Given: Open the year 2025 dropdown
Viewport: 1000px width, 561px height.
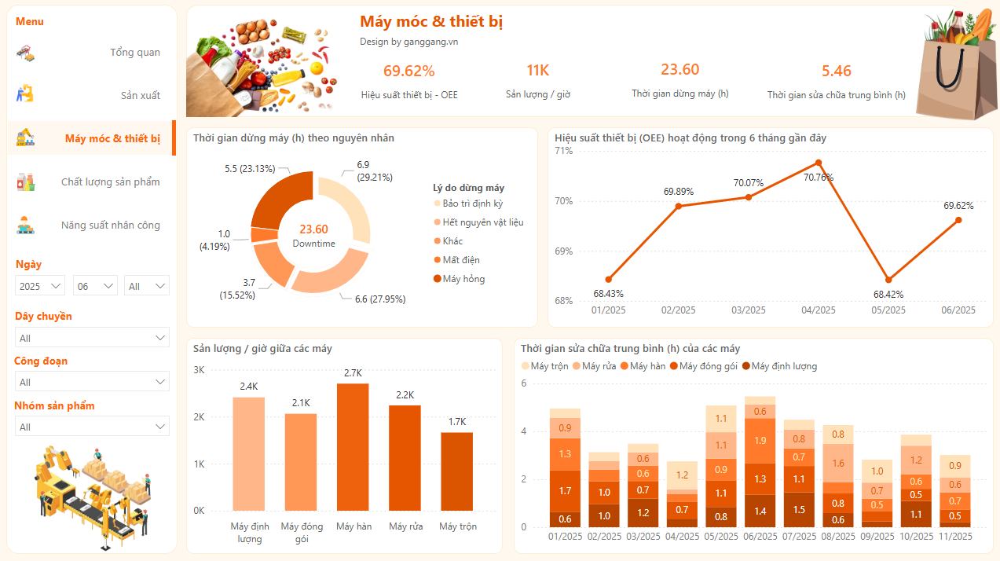Looking at the screenshot, I should click(39, 287).
